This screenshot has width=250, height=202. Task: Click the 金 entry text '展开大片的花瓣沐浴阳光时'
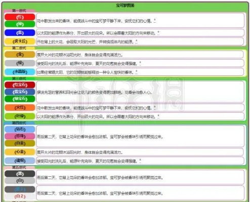(59, 55)
